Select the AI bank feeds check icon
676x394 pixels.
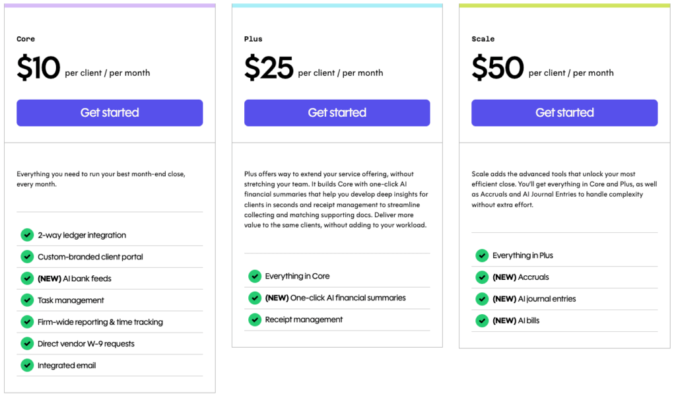(27, 279)
